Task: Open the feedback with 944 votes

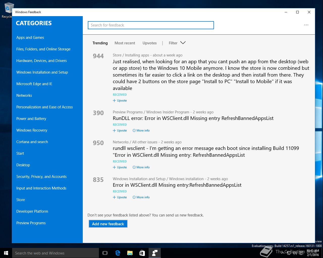Action: 211,75
